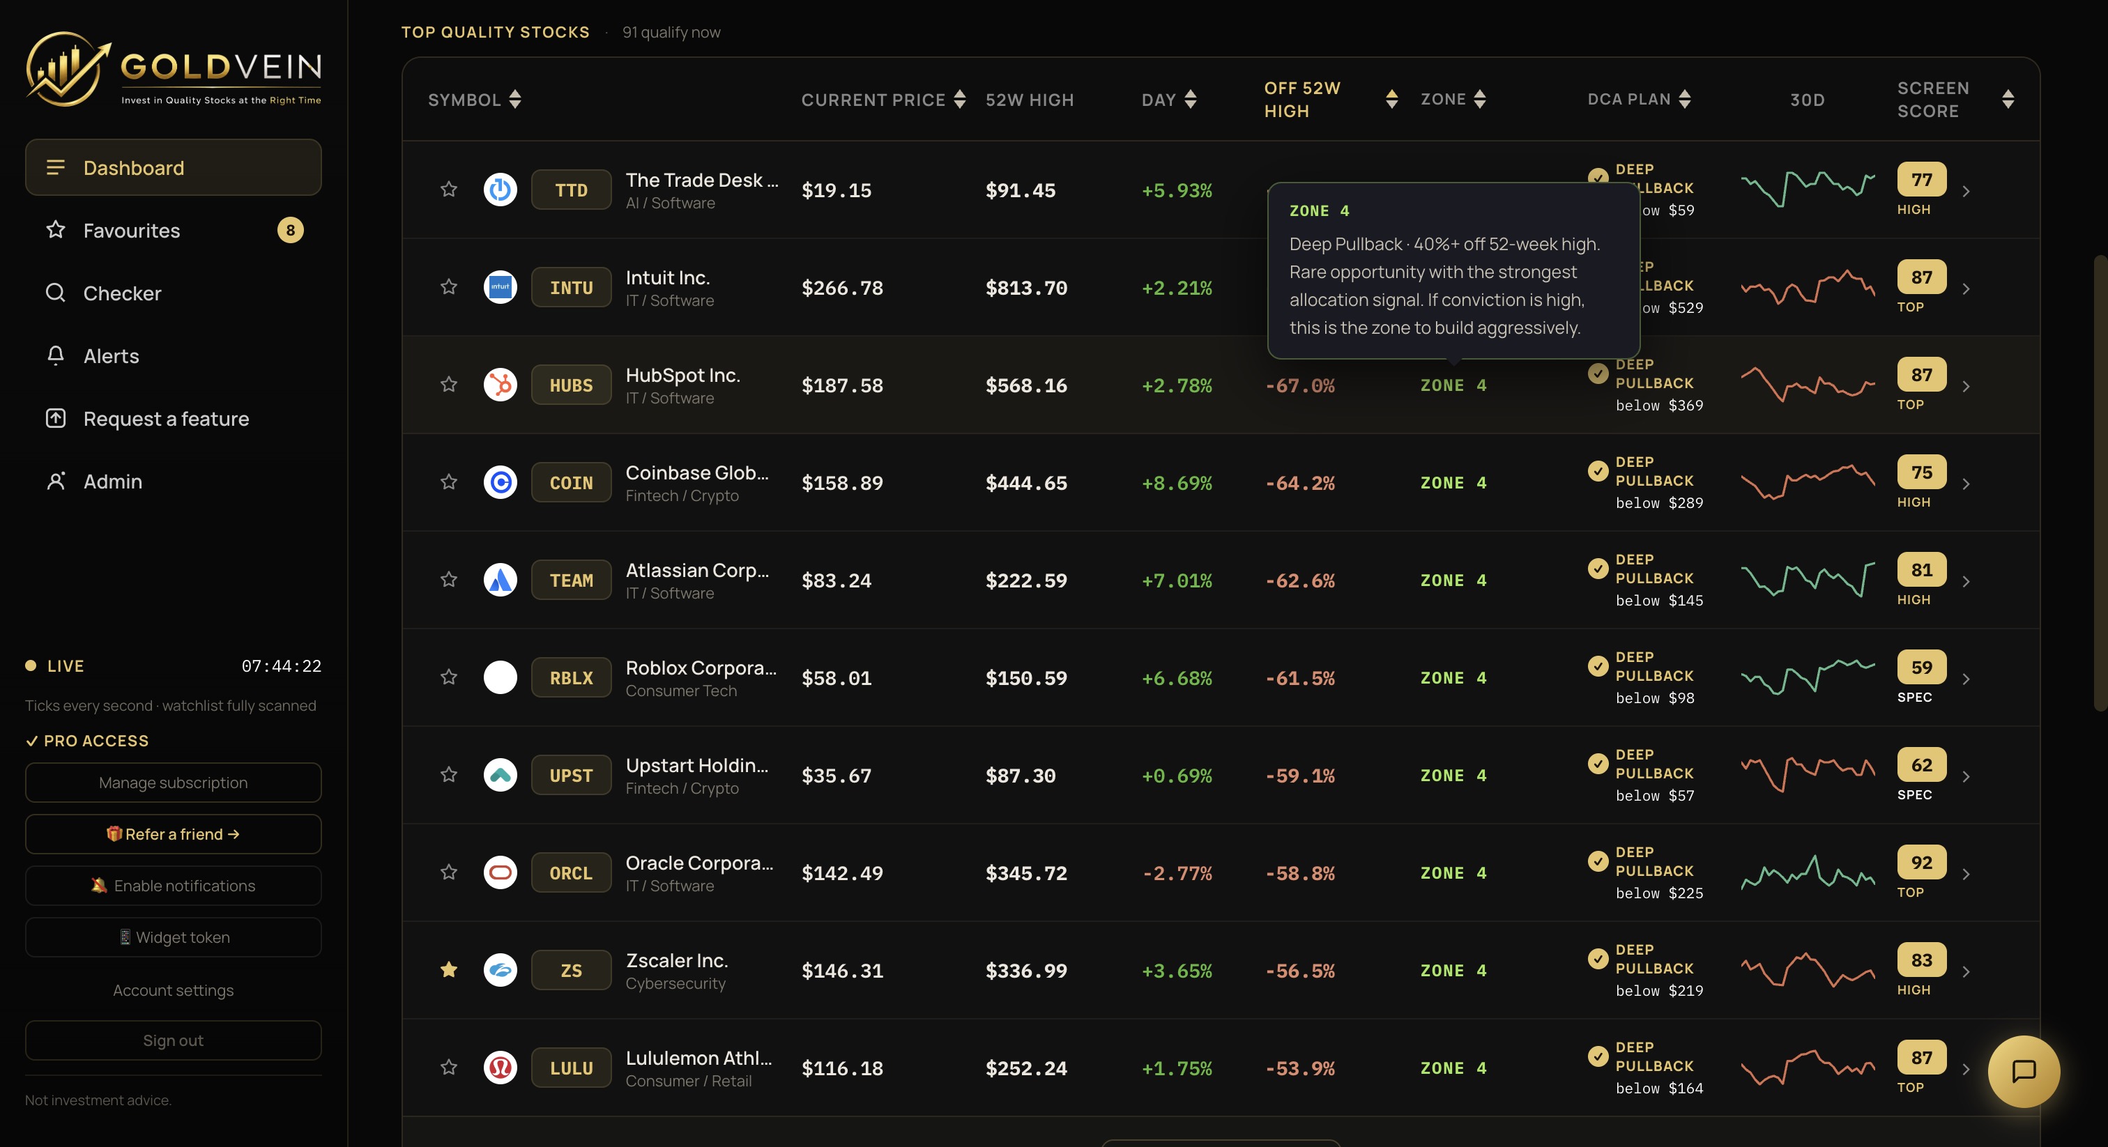The width and height of the screenshot is (2108, 1147).
Task: Click Widget token button
Action: point(173,937)
